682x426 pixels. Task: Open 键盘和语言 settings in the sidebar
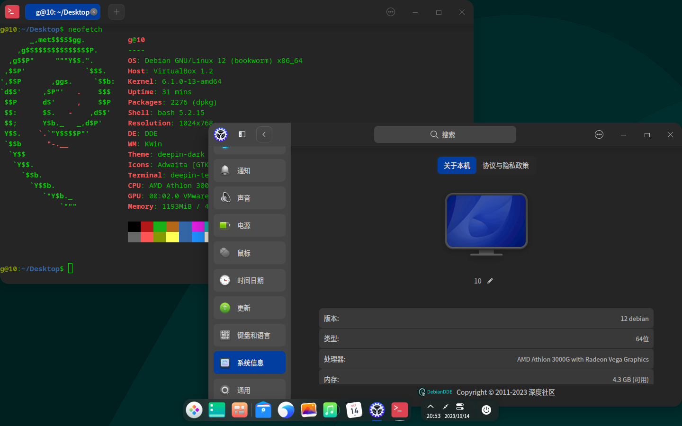pyautogui.click(x=250, y=335)
